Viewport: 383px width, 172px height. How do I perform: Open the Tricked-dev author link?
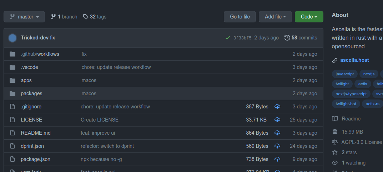click(x=35, y=38)
